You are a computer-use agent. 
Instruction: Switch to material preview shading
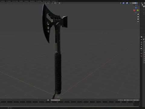(135, 3)
